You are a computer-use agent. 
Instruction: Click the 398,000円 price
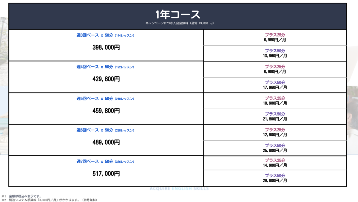106,47
